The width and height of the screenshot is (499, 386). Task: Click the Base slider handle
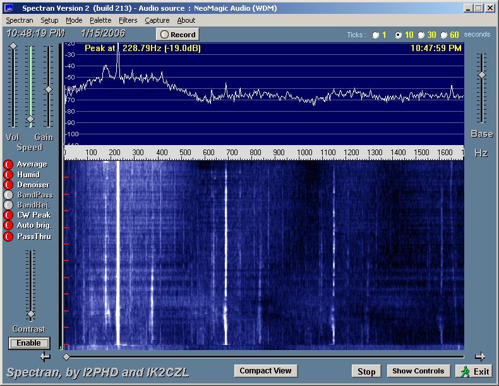tap(482, 75)
